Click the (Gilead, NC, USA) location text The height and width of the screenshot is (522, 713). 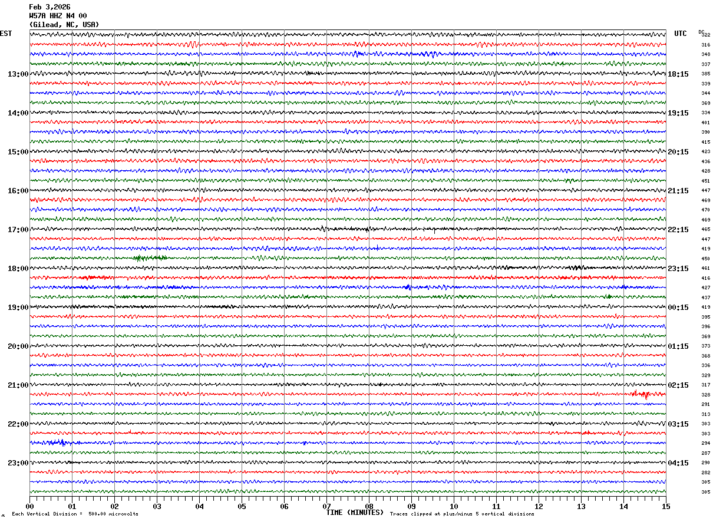coord(64,25)
